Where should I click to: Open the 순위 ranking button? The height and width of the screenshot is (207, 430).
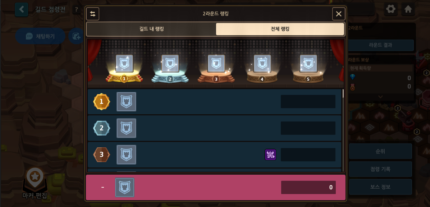click(x=380, y=151)
